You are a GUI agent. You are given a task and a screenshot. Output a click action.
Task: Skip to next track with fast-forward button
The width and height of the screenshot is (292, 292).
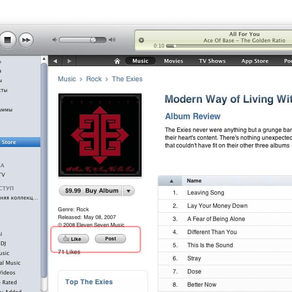click(x=26, y=40)
